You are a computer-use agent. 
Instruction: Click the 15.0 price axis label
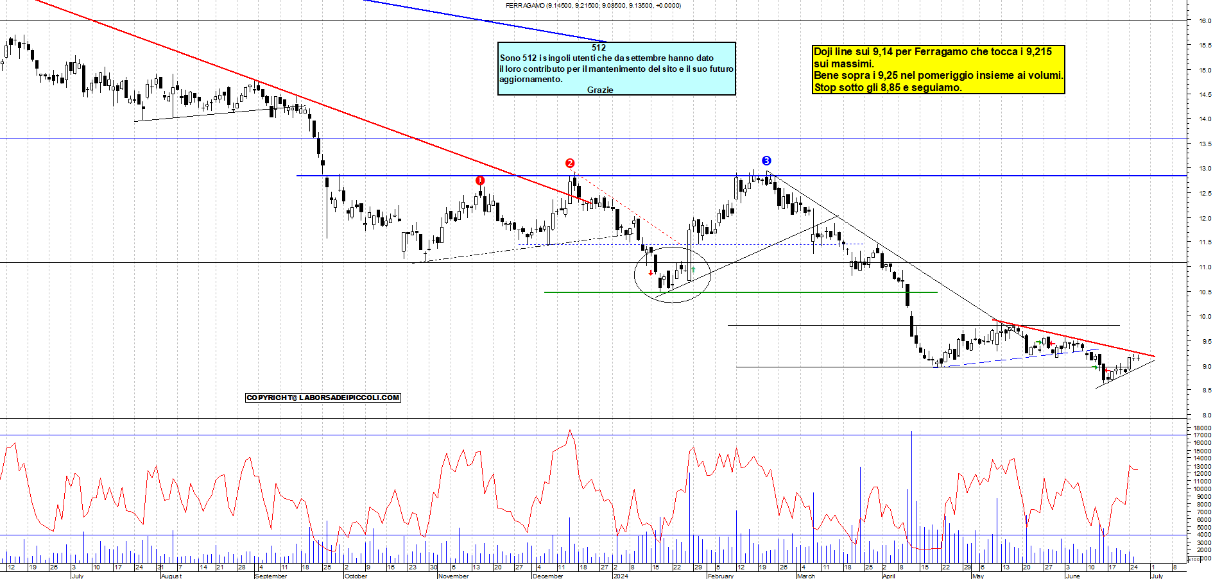click(1205, 71)
